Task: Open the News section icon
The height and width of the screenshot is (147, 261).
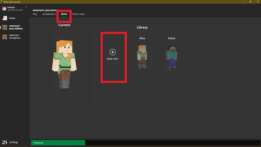Action: (4, 18)
